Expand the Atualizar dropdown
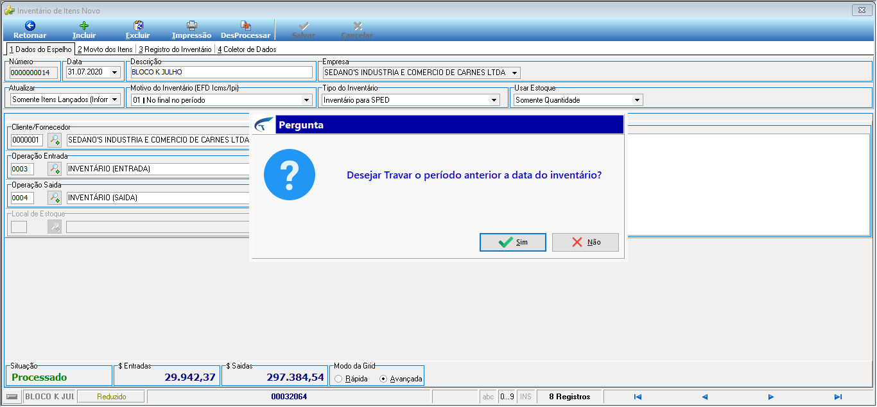Viewport: 877px width, 407px height. coord(115,100)
